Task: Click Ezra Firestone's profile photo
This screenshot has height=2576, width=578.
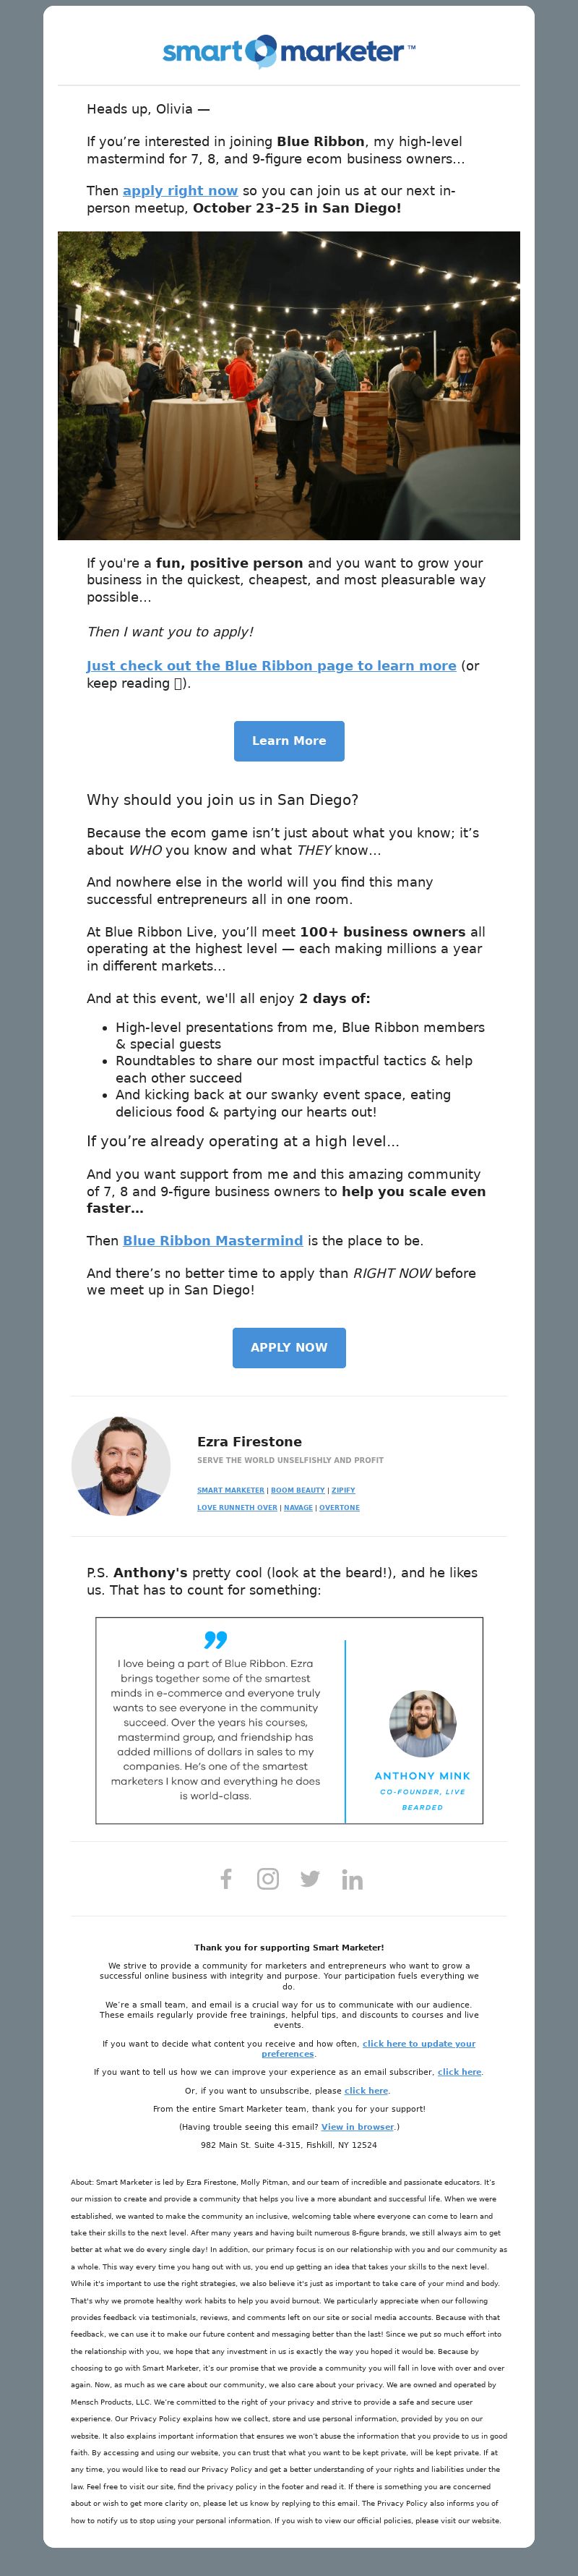Action: [x=121, y=1465]
